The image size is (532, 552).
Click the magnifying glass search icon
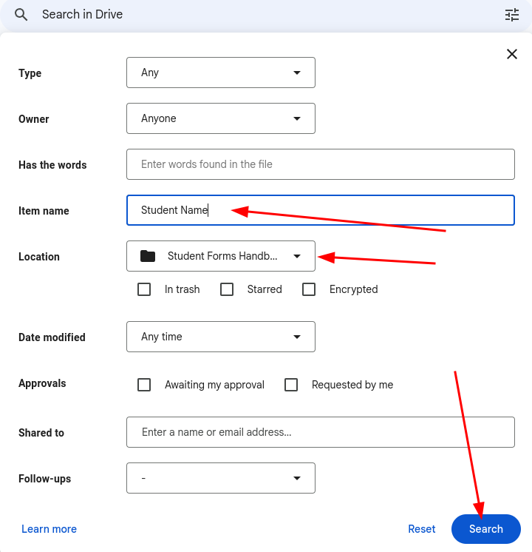tap(21, 15)
